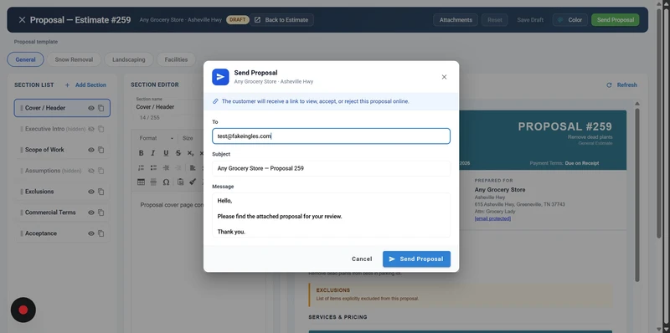
Task: Click the Reset button in header
Action: point(494,19)
